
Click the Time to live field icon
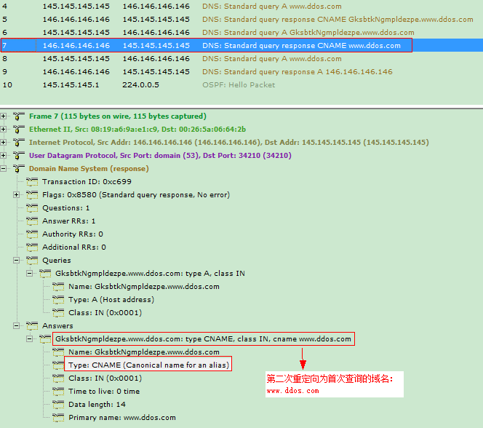(58, 392)
